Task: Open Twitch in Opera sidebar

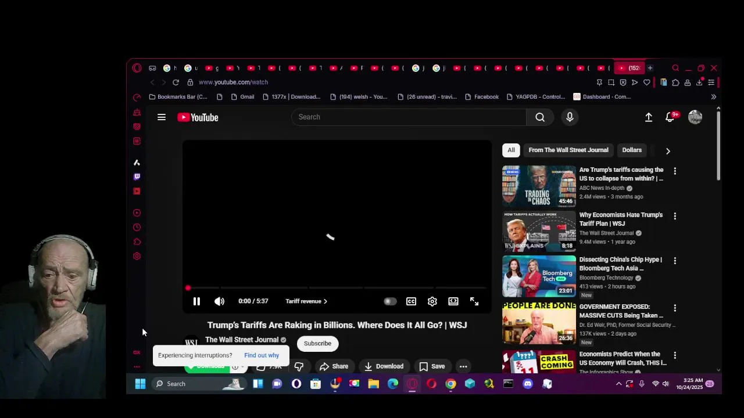Action: click(x=137, y=176)
